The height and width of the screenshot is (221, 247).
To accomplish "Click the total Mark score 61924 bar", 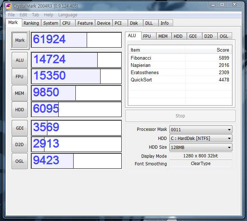I will [77, 40].
